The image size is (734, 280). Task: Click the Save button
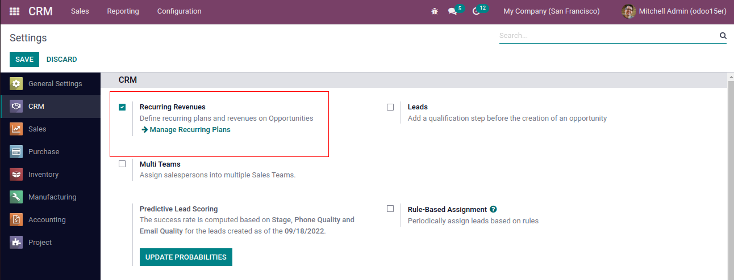pos(24,60)
